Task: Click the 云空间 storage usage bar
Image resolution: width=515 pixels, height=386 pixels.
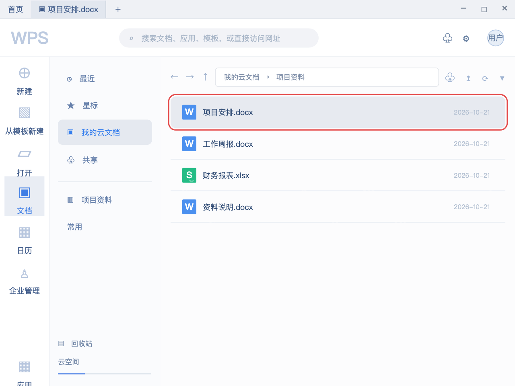Action: click(105, 374)
